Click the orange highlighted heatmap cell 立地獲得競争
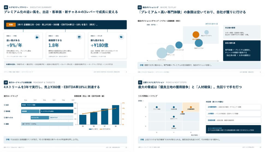The image size is (265, 152). (191, 107)
